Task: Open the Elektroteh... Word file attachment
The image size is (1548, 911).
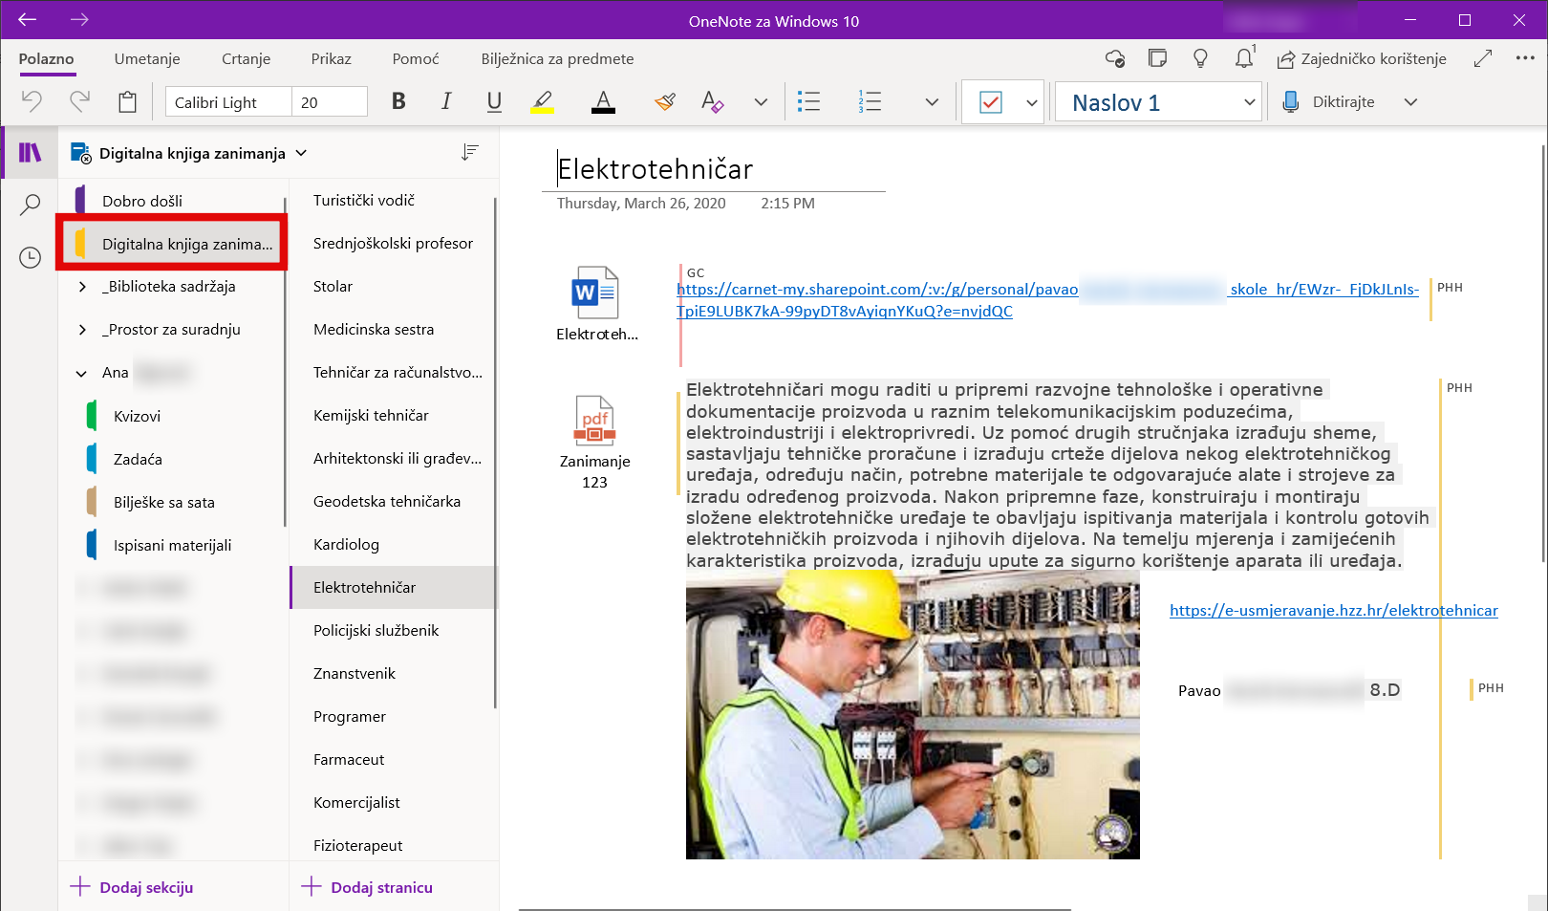Action: pyautogui.click(x=596, y=304)
